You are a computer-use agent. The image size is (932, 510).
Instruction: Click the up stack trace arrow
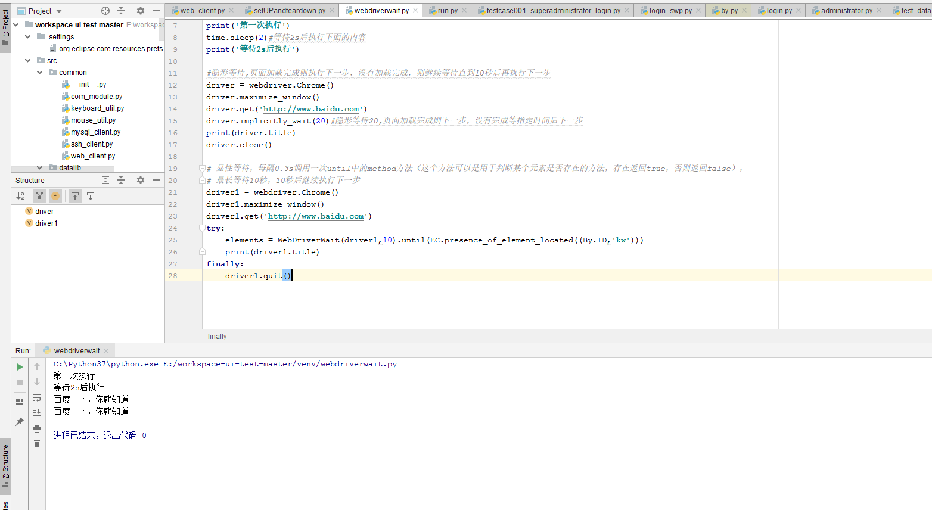[x=37, y=366]
